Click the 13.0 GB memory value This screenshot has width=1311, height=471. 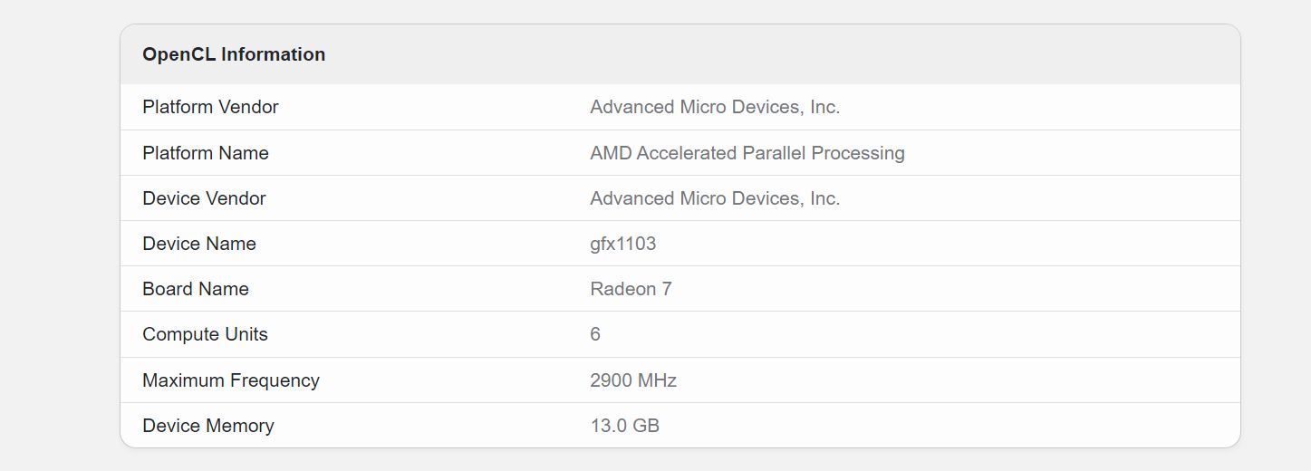click(x=625, y=426)
